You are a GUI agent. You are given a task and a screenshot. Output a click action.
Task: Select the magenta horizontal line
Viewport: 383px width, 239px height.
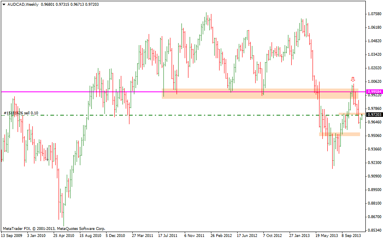pyautogui.click(x=82, y=92)
